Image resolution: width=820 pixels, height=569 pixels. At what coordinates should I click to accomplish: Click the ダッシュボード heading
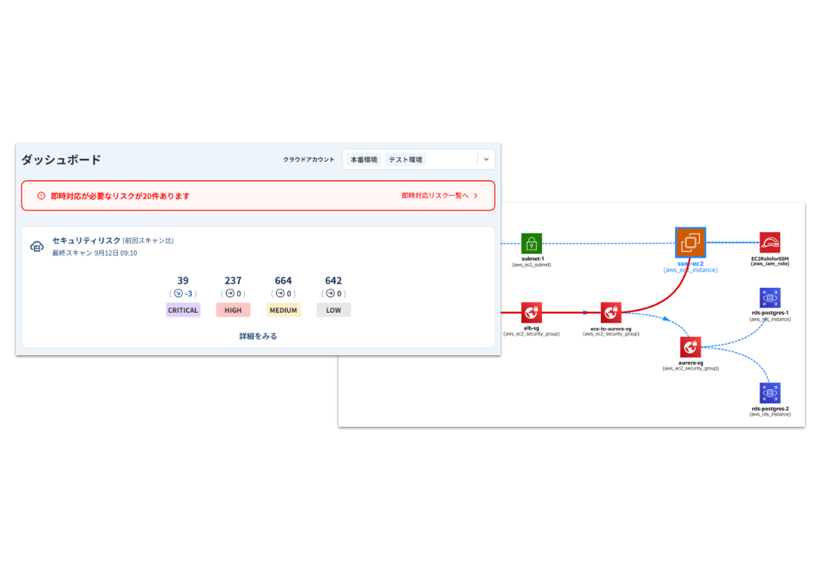[61, 159]
